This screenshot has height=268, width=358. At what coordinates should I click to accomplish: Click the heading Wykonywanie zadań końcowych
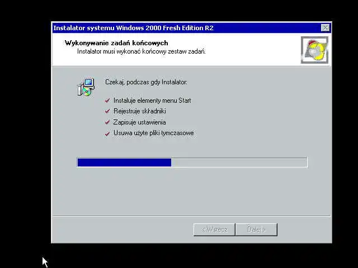click(x=116, y=43)
